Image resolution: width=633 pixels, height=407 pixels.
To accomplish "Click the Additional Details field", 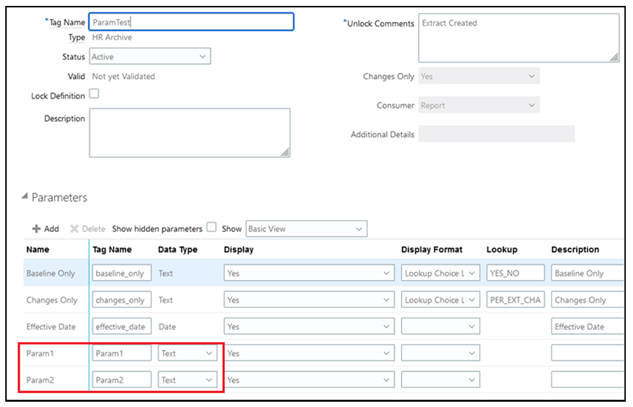I will (x=496, y=134).
